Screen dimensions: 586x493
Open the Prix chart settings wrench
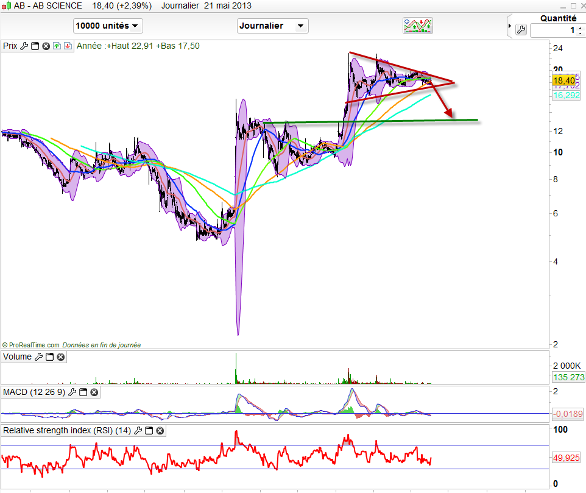click(x=24, y=46)
